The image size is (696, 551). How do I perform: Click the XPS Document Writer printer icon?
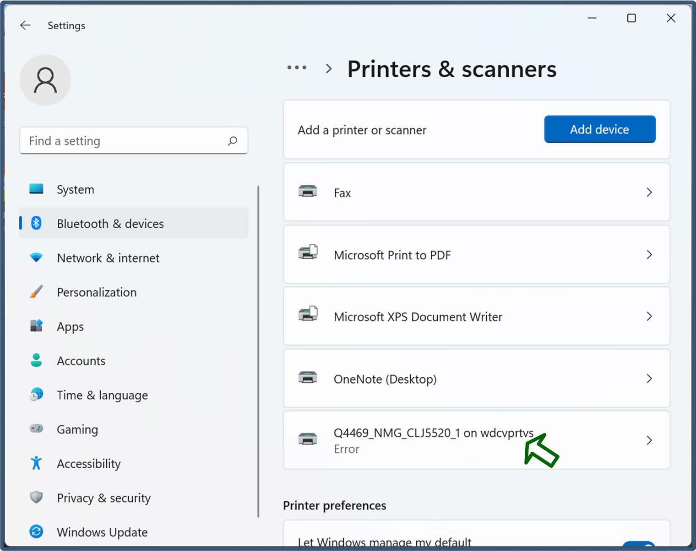(x=308, y=314)
